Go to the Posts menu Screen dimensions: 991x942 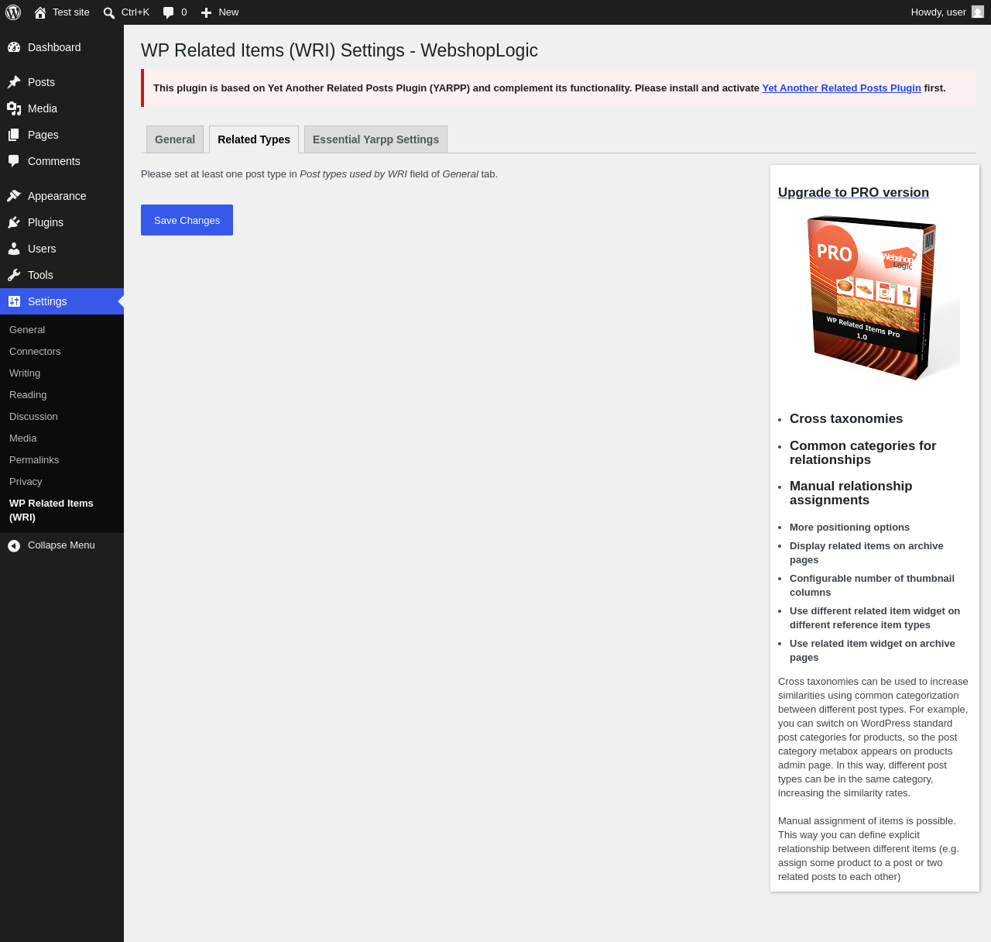coord(62,82)
